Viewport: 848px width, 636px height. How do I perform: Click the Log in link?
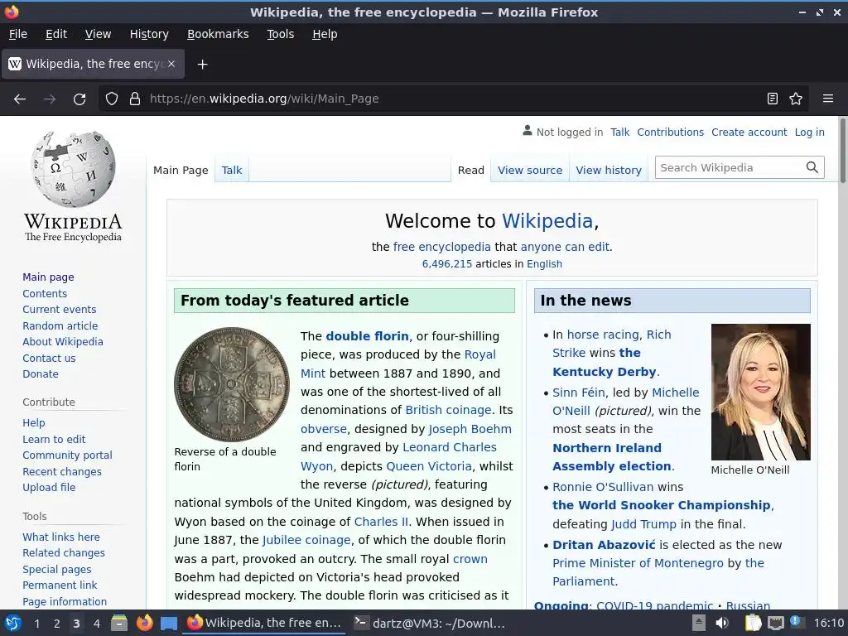(809, 132)
